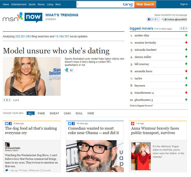Viewport: 191px width, 177px height.
Task: Open the dog food ad headline
Action: coord(31,130)
